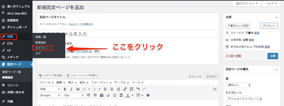Undo the last edit
This screenshot has width=284, height=106.
[x=138, y=89]
